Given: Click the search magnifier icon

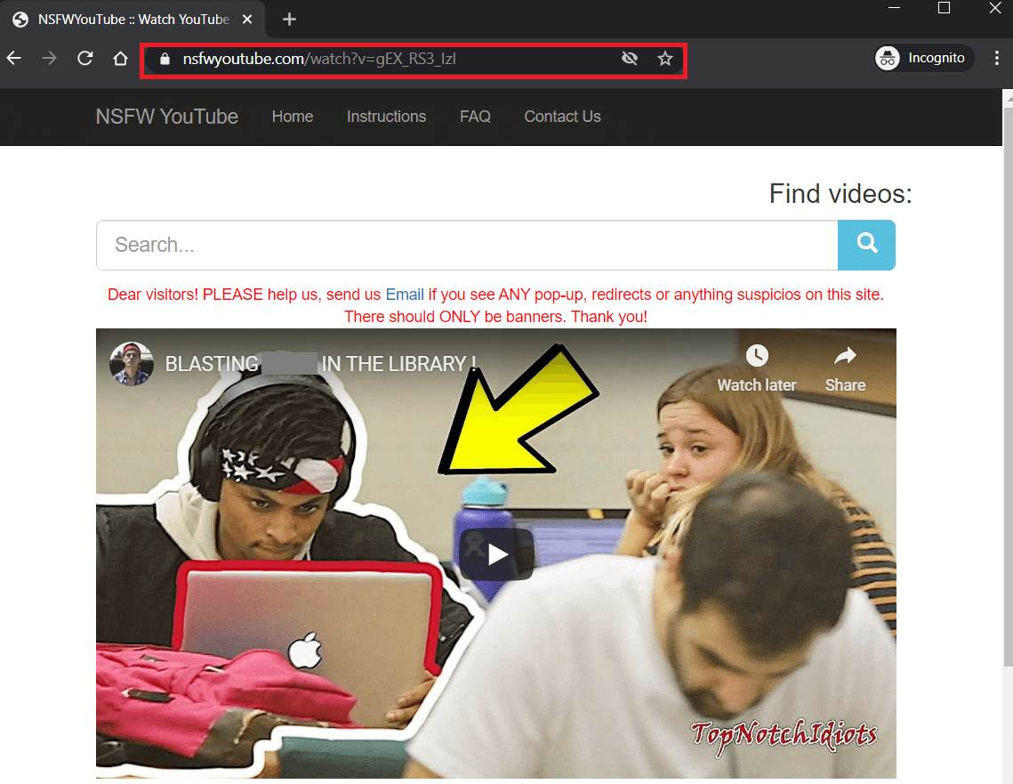Looking at the screenshot, I should click(x=866, y=245).
